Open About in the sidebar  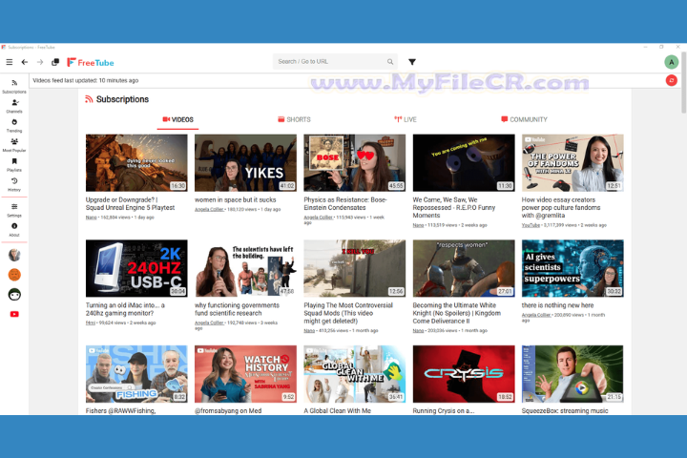pyautogui.click(x=14, y=230)
